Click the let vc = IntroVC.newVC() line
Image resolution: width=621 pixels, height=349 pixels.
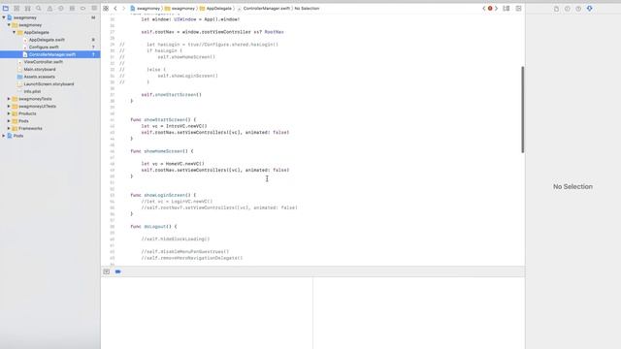pos(175,126)
